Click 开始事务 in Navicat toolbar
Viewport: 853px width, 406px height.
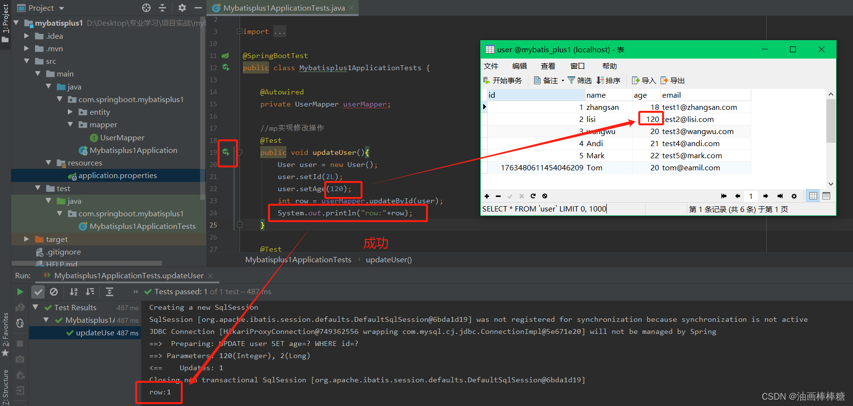pos(503,81)
